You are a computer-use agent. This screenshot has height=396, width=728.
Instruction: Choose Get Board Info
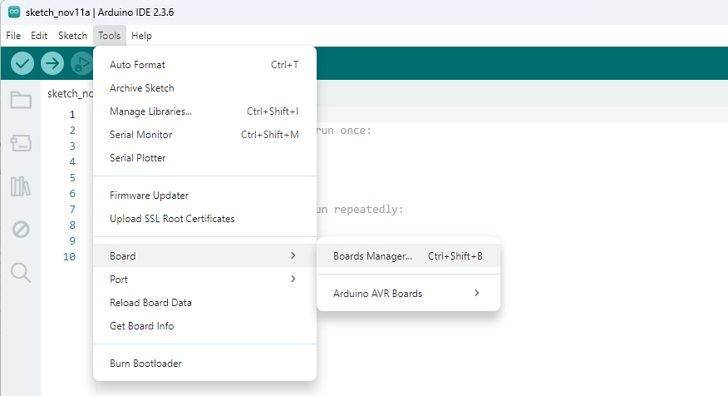142,326
